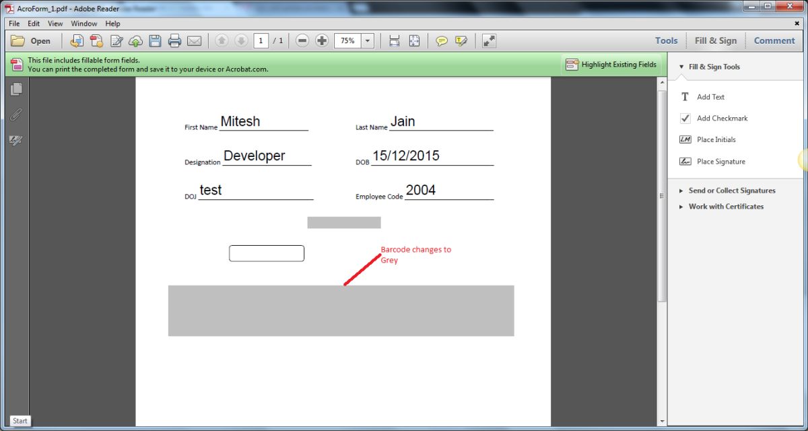Click the Designation field with Developer

[x=267, y=156]
